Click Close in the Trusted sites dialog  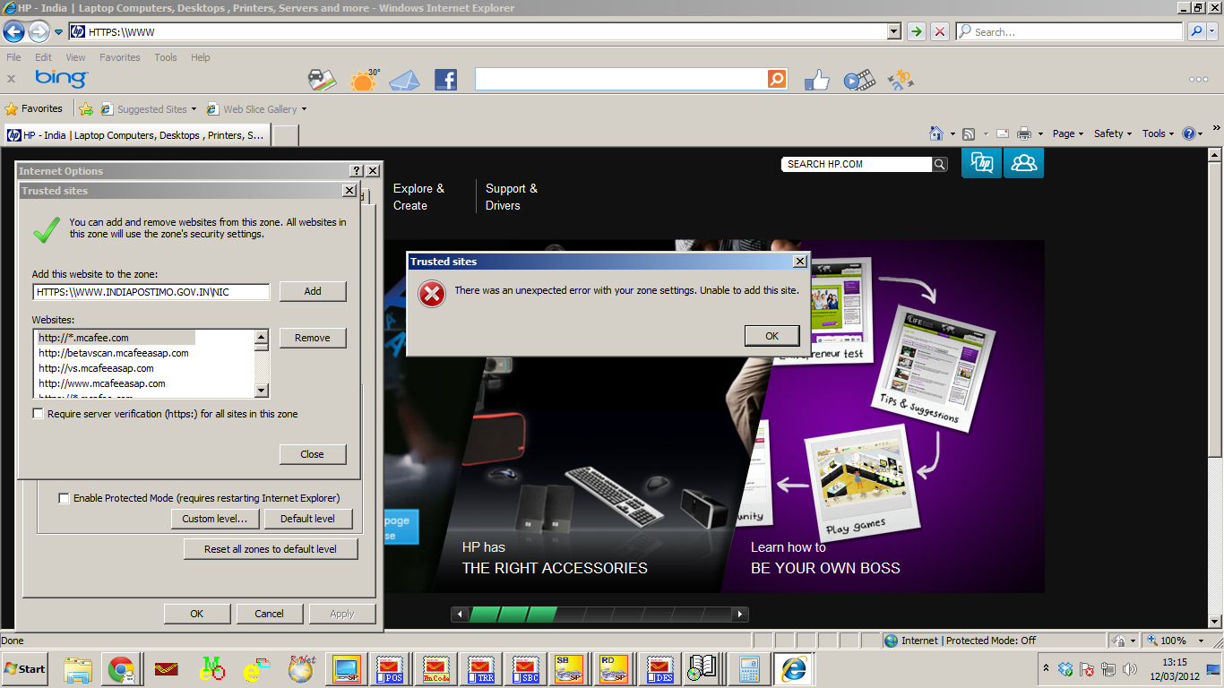coord(313,454)
